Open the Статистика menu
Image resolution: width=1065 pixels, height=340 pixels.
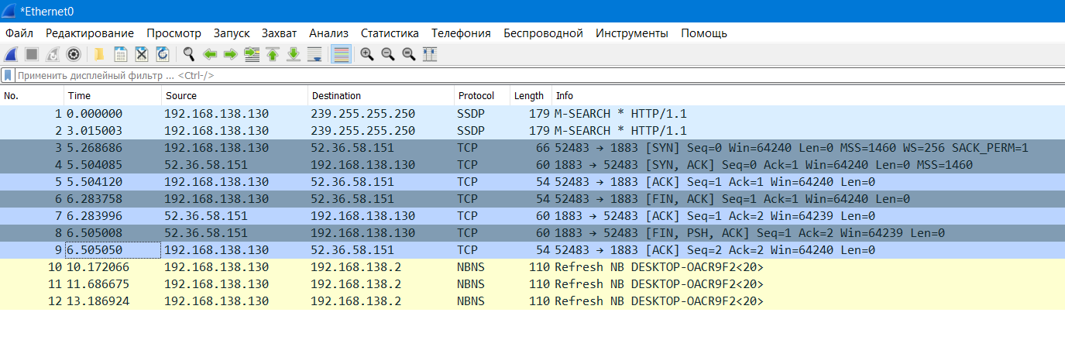390,33
